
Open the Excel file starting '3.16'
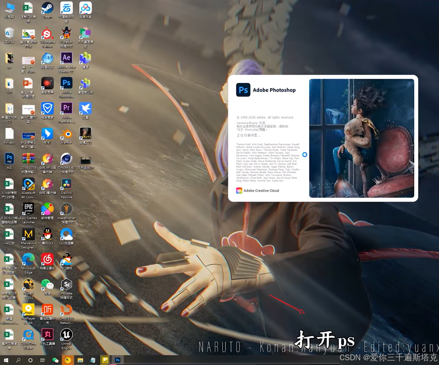(x=9, y=188)
